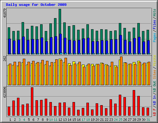Image resolution: width=158 pixels, height=123 pixels.
Task: Select the 623896 axis value
Action: [5, 92]
